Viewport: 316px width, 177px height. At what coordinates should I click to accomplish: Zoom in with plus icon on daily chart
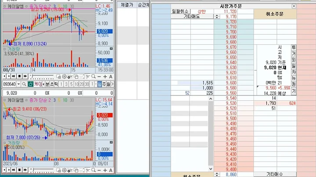[105, 170]
